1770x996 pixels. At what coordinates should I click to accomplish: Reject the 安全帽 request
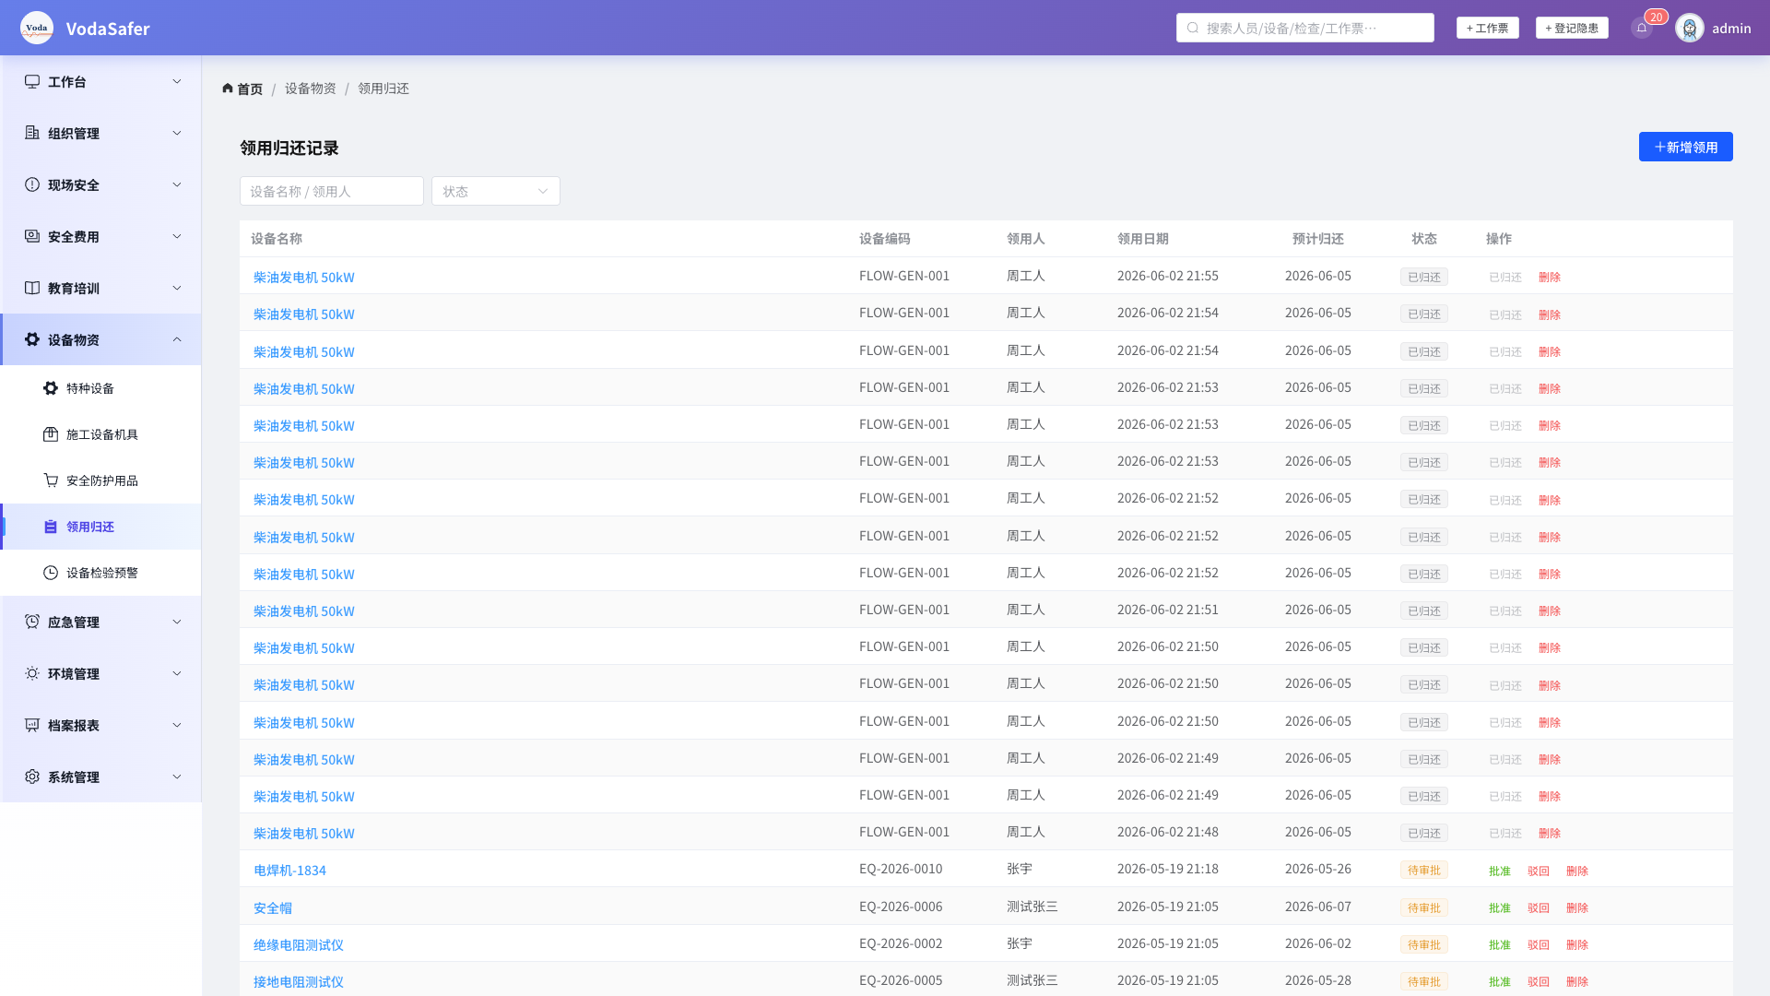(1539, 907)
